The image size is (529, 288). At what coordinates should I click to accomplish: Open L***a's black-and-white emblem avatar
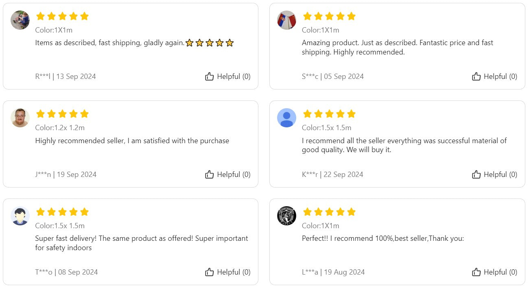coord(286,216)
